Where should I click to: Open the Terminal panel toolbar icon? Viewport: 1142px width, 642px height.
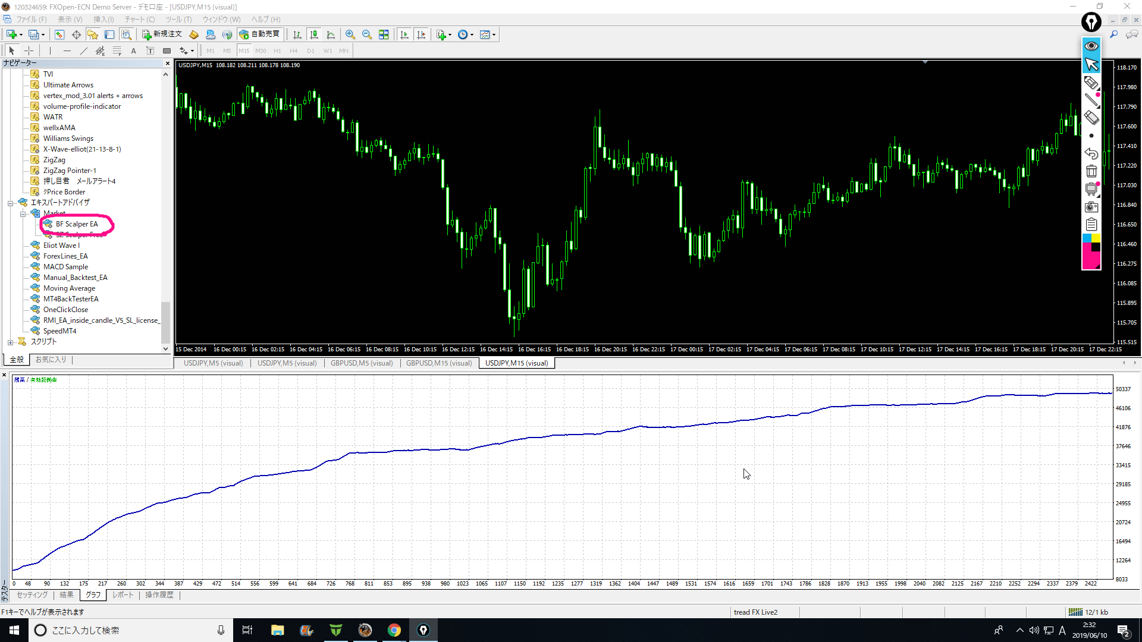109,34
